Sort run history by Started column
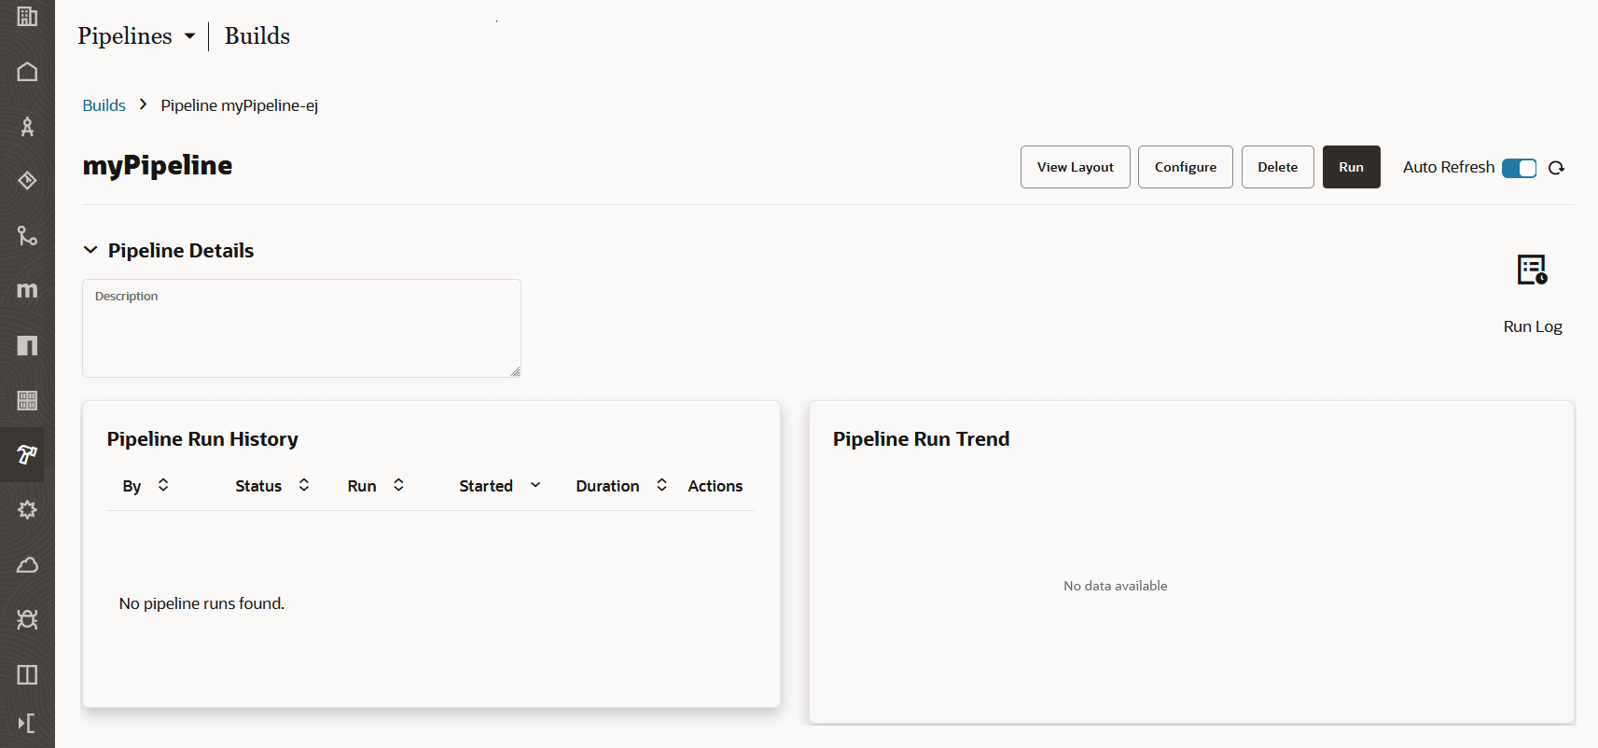This screenshot has height=748, width=1598. [535, 485]
